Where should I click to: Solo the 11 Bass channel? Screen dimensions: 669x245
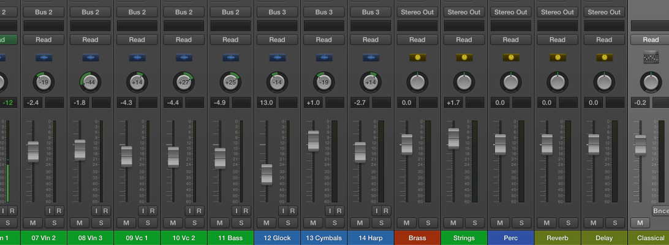click(241, 223)
